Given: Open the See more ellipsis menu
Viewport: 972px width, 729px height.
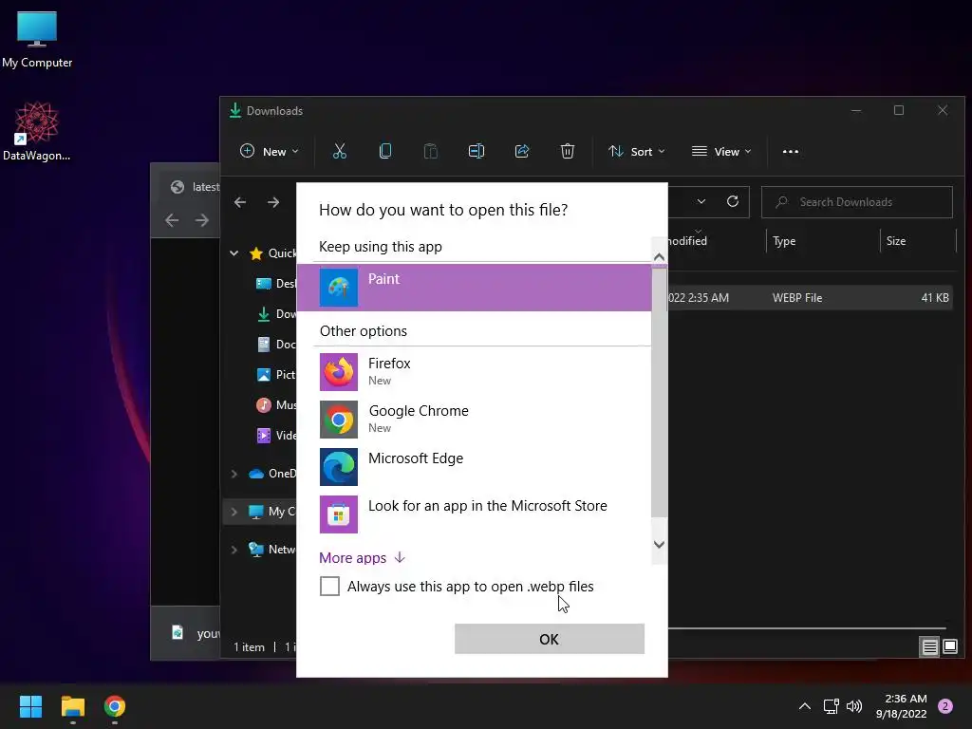Looking at the screenshot, I should [x=791, y=151].
